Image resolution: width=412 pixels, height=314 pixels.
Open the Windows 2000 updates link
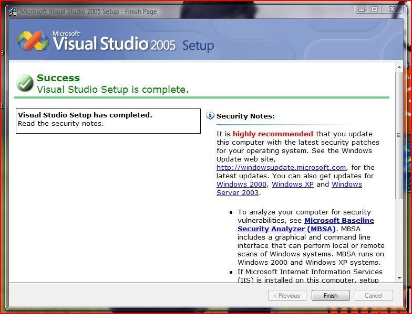(241, 185)
